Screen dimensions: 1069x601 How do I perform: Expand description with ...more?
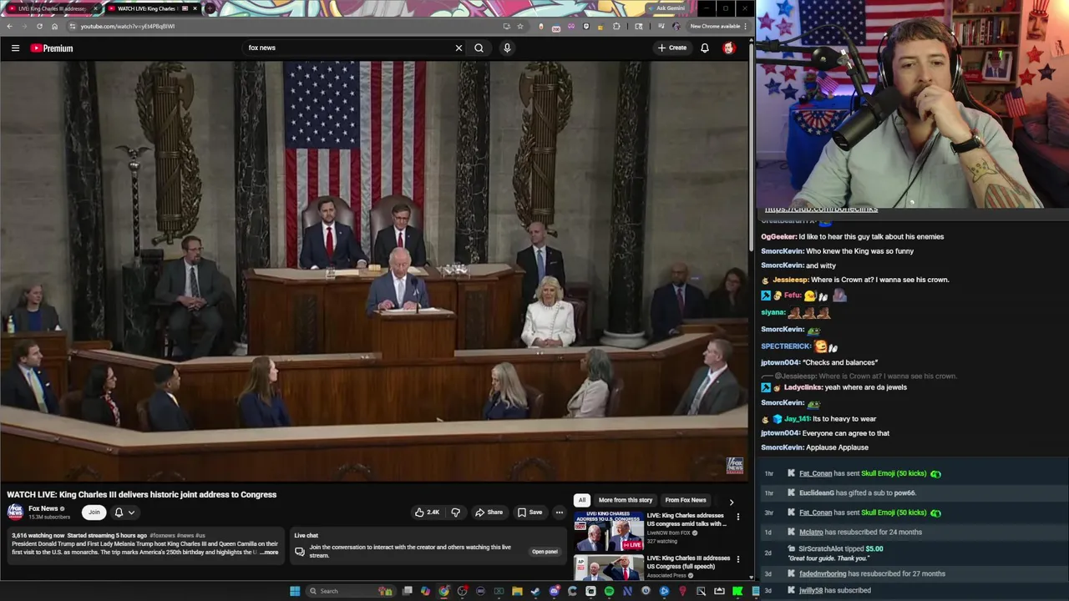(x=269, y=552)
